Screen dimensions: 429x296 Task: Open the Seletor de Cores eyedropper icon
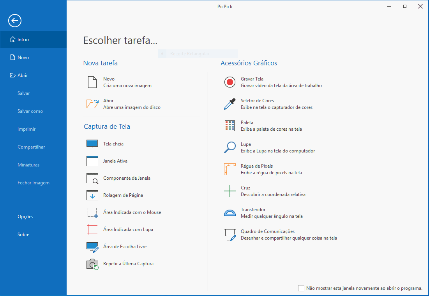click(x=230, y=104)
